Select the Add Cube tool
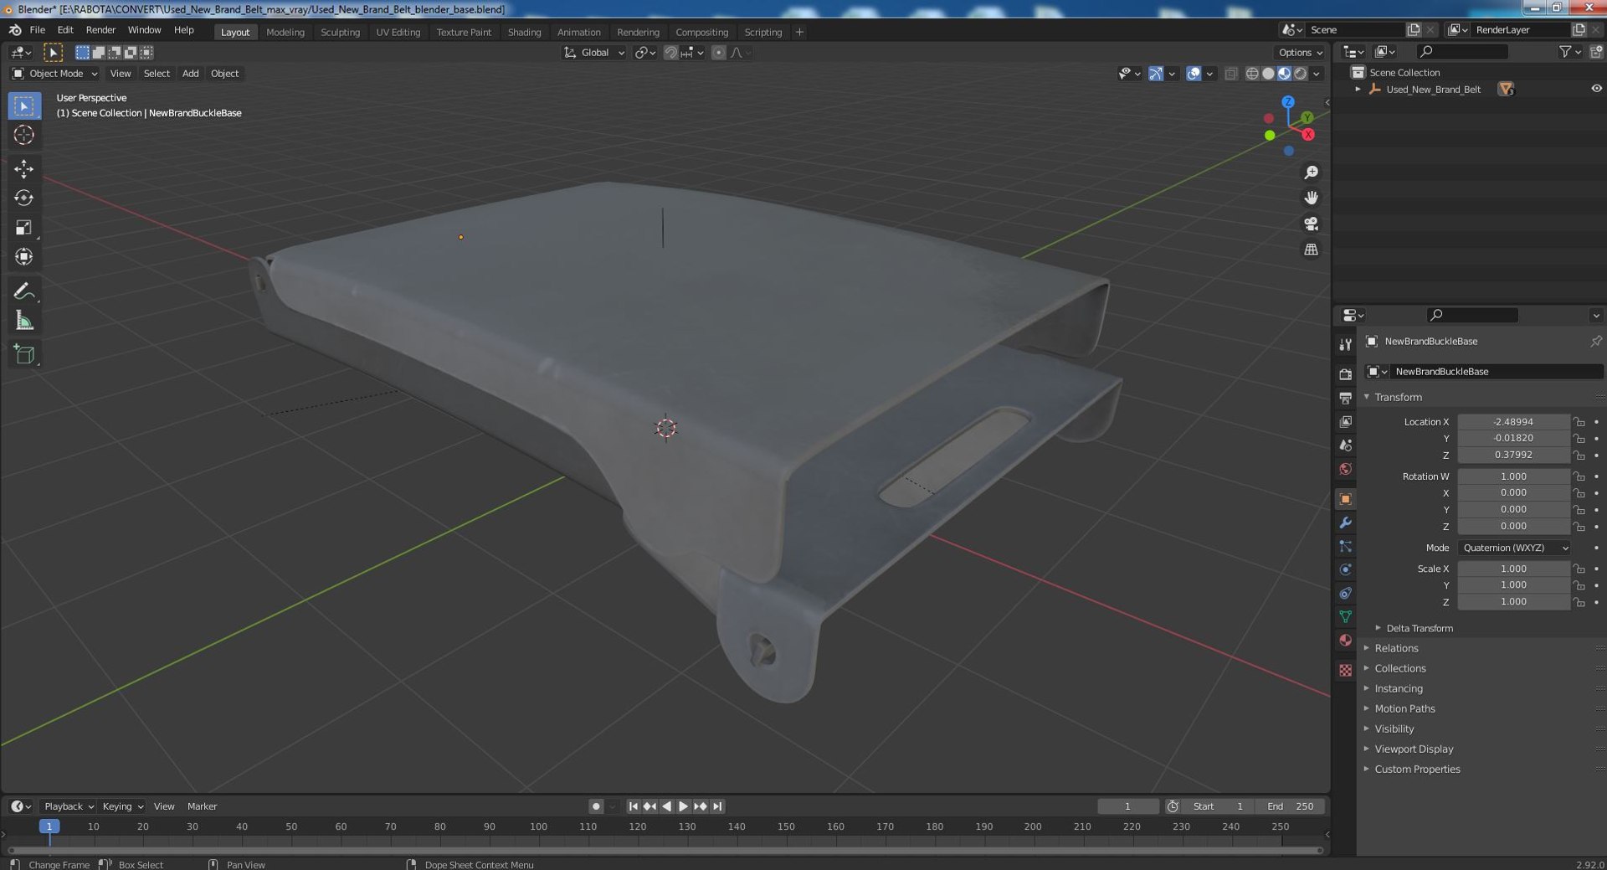This screenshot has width=1607, height=870. click(x=24, y=354)
